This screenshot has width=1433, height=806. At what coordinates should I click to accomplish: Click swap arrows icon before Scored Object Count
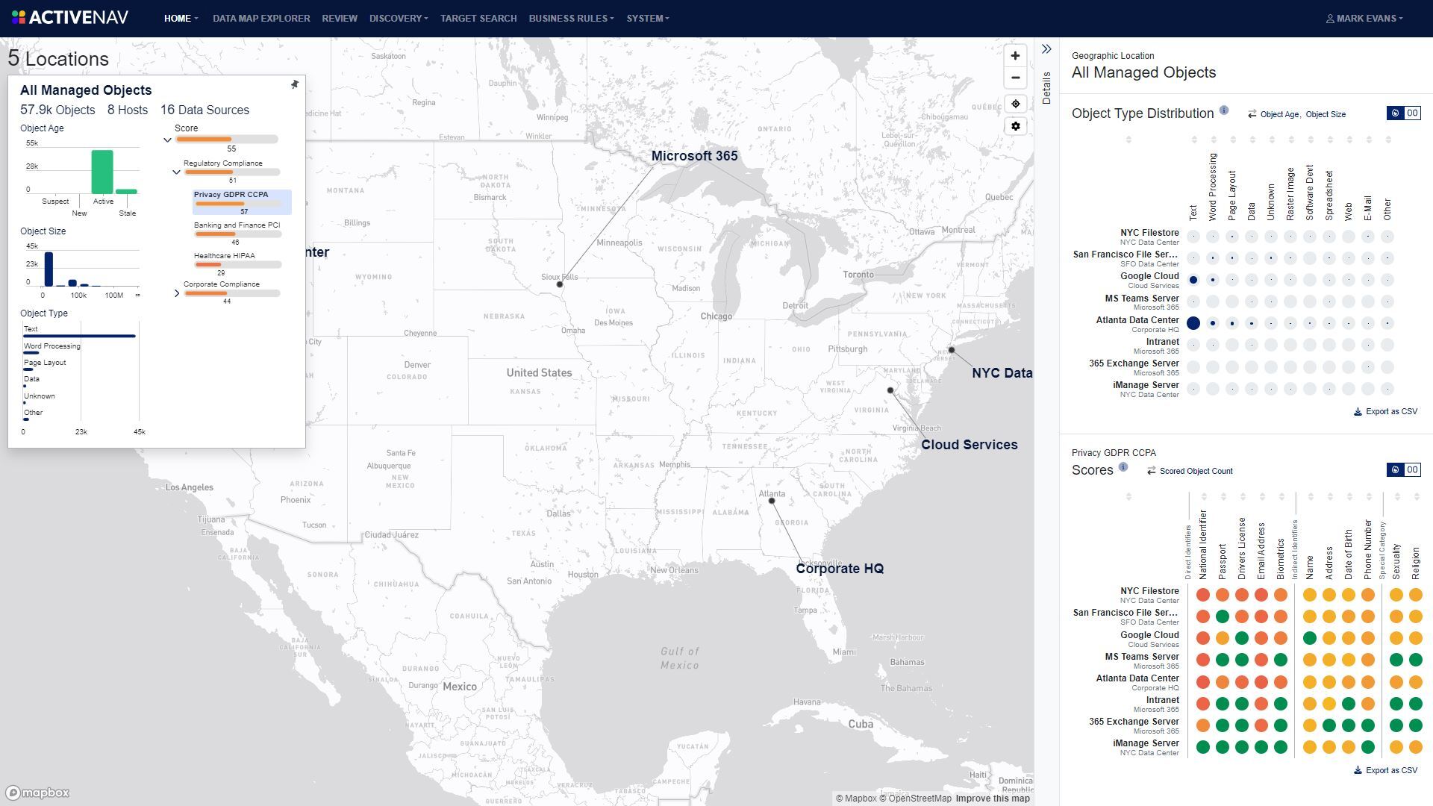point(1152,471)
